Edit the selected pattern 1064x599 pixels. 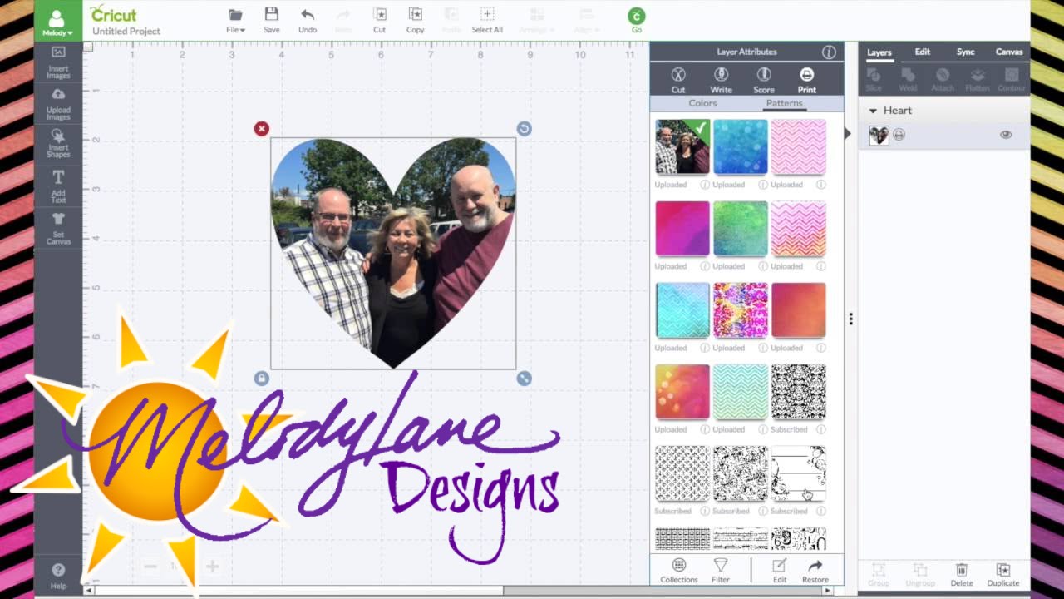(780, 571)
